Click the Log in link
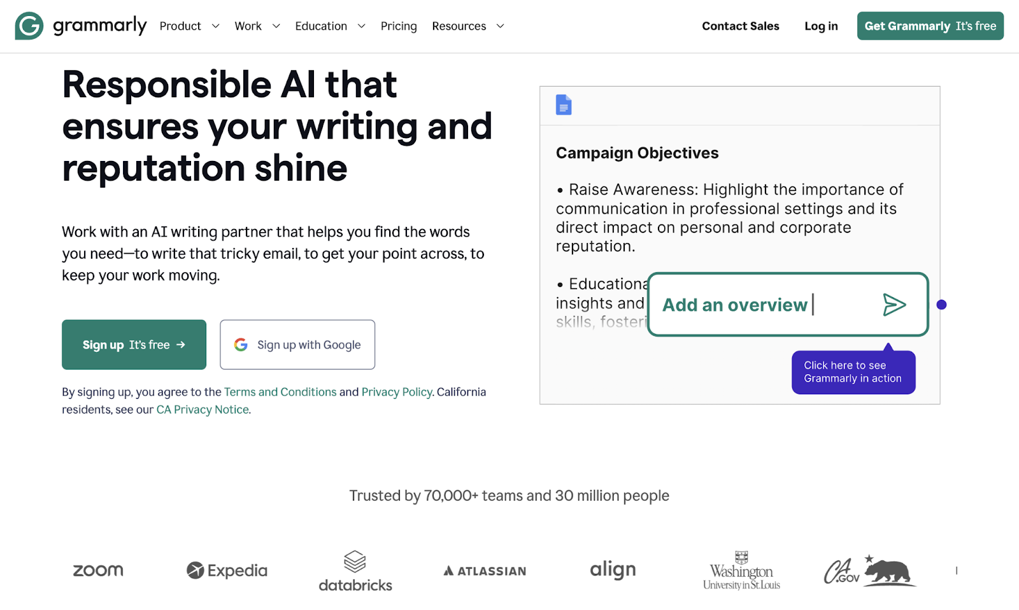1019x610 pixels. pyautogui.click(x=820, y=26)
